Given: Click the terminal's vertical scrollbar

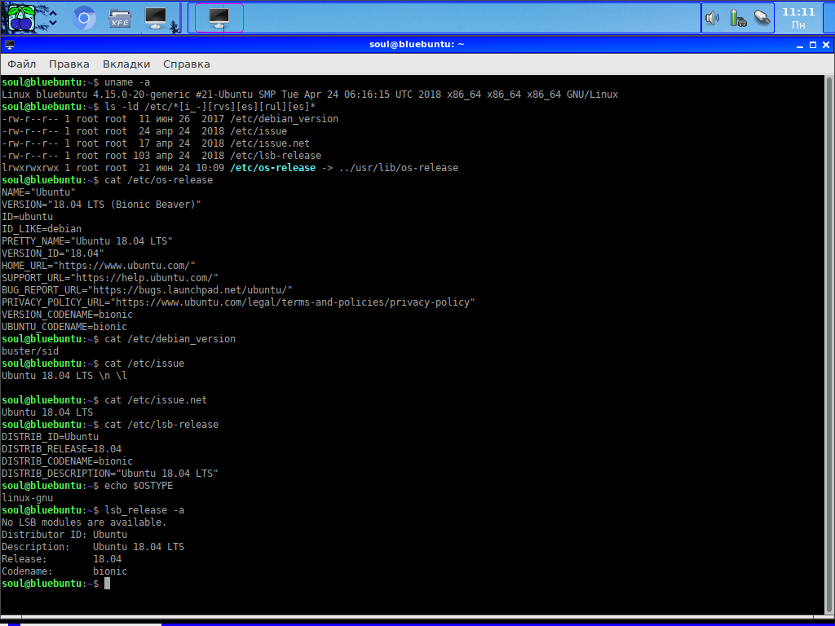Looking at the screenshot, I should (829, 344).
